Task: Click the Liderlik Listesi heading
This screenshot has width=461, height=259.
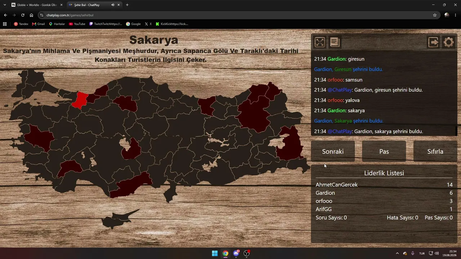Action: tap(384, 173)
